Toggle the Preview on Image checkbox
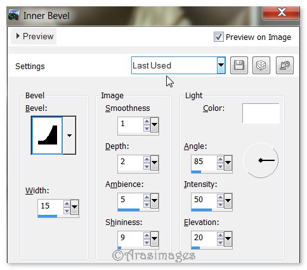 pos(218,37)
